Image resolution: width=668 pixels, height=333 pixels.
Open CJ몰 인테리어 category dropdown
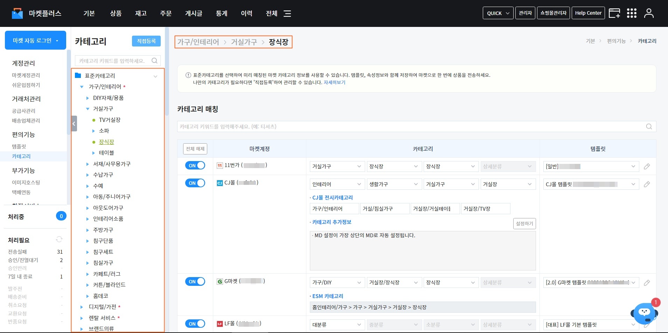pyautogui.click(x=337, y=184)
